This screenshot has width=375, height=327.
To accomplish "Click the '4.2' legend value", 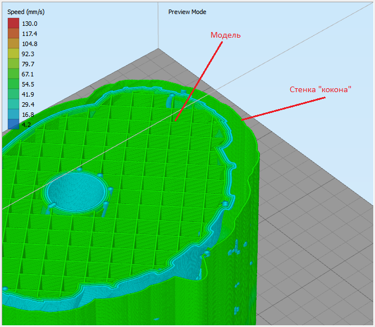I will [x=26, y=125].
